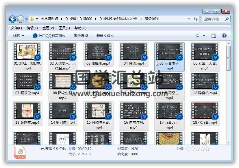Open the 查看(V) menu

pyautogui.click(x=48, y=28)
